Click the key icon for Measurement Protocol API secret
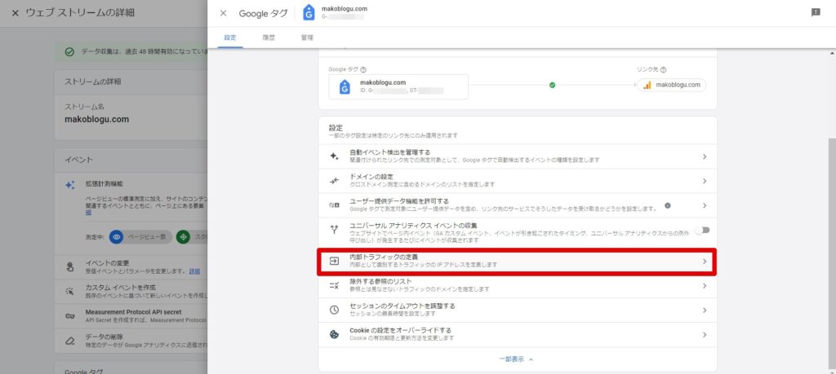Screen dimensions: 836x374 (70, 316)
